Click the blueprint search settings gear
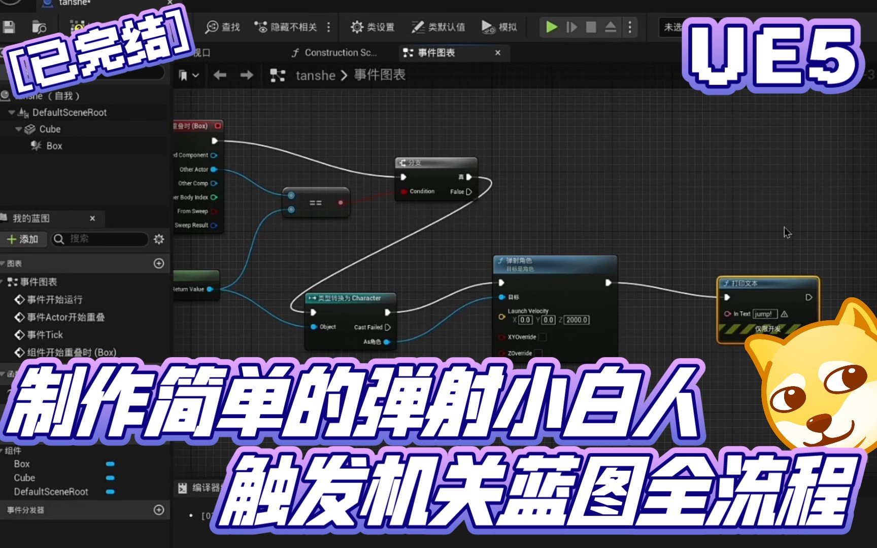This screenshot has height=548, width=877. point(159,239)
